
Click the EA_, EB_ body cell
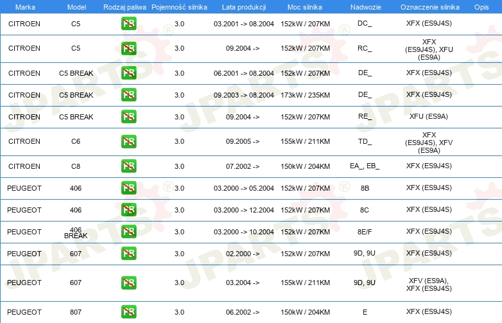pos(365,166)
